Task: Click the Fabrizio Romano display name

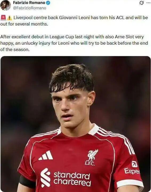Action: coord(29,3)
